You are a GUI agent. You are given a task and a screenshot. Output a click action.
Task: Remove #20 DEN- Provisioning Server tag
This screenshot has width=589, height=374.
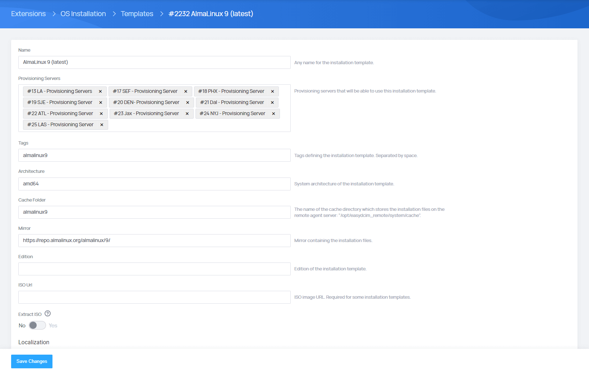tap(188, 103)
